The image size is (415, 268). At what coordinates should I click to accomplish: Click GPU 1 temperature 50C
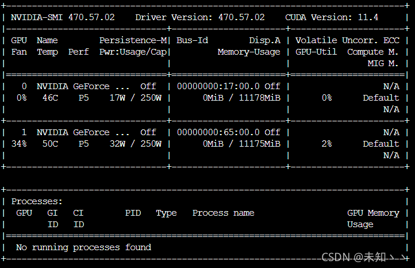point(50,144)
